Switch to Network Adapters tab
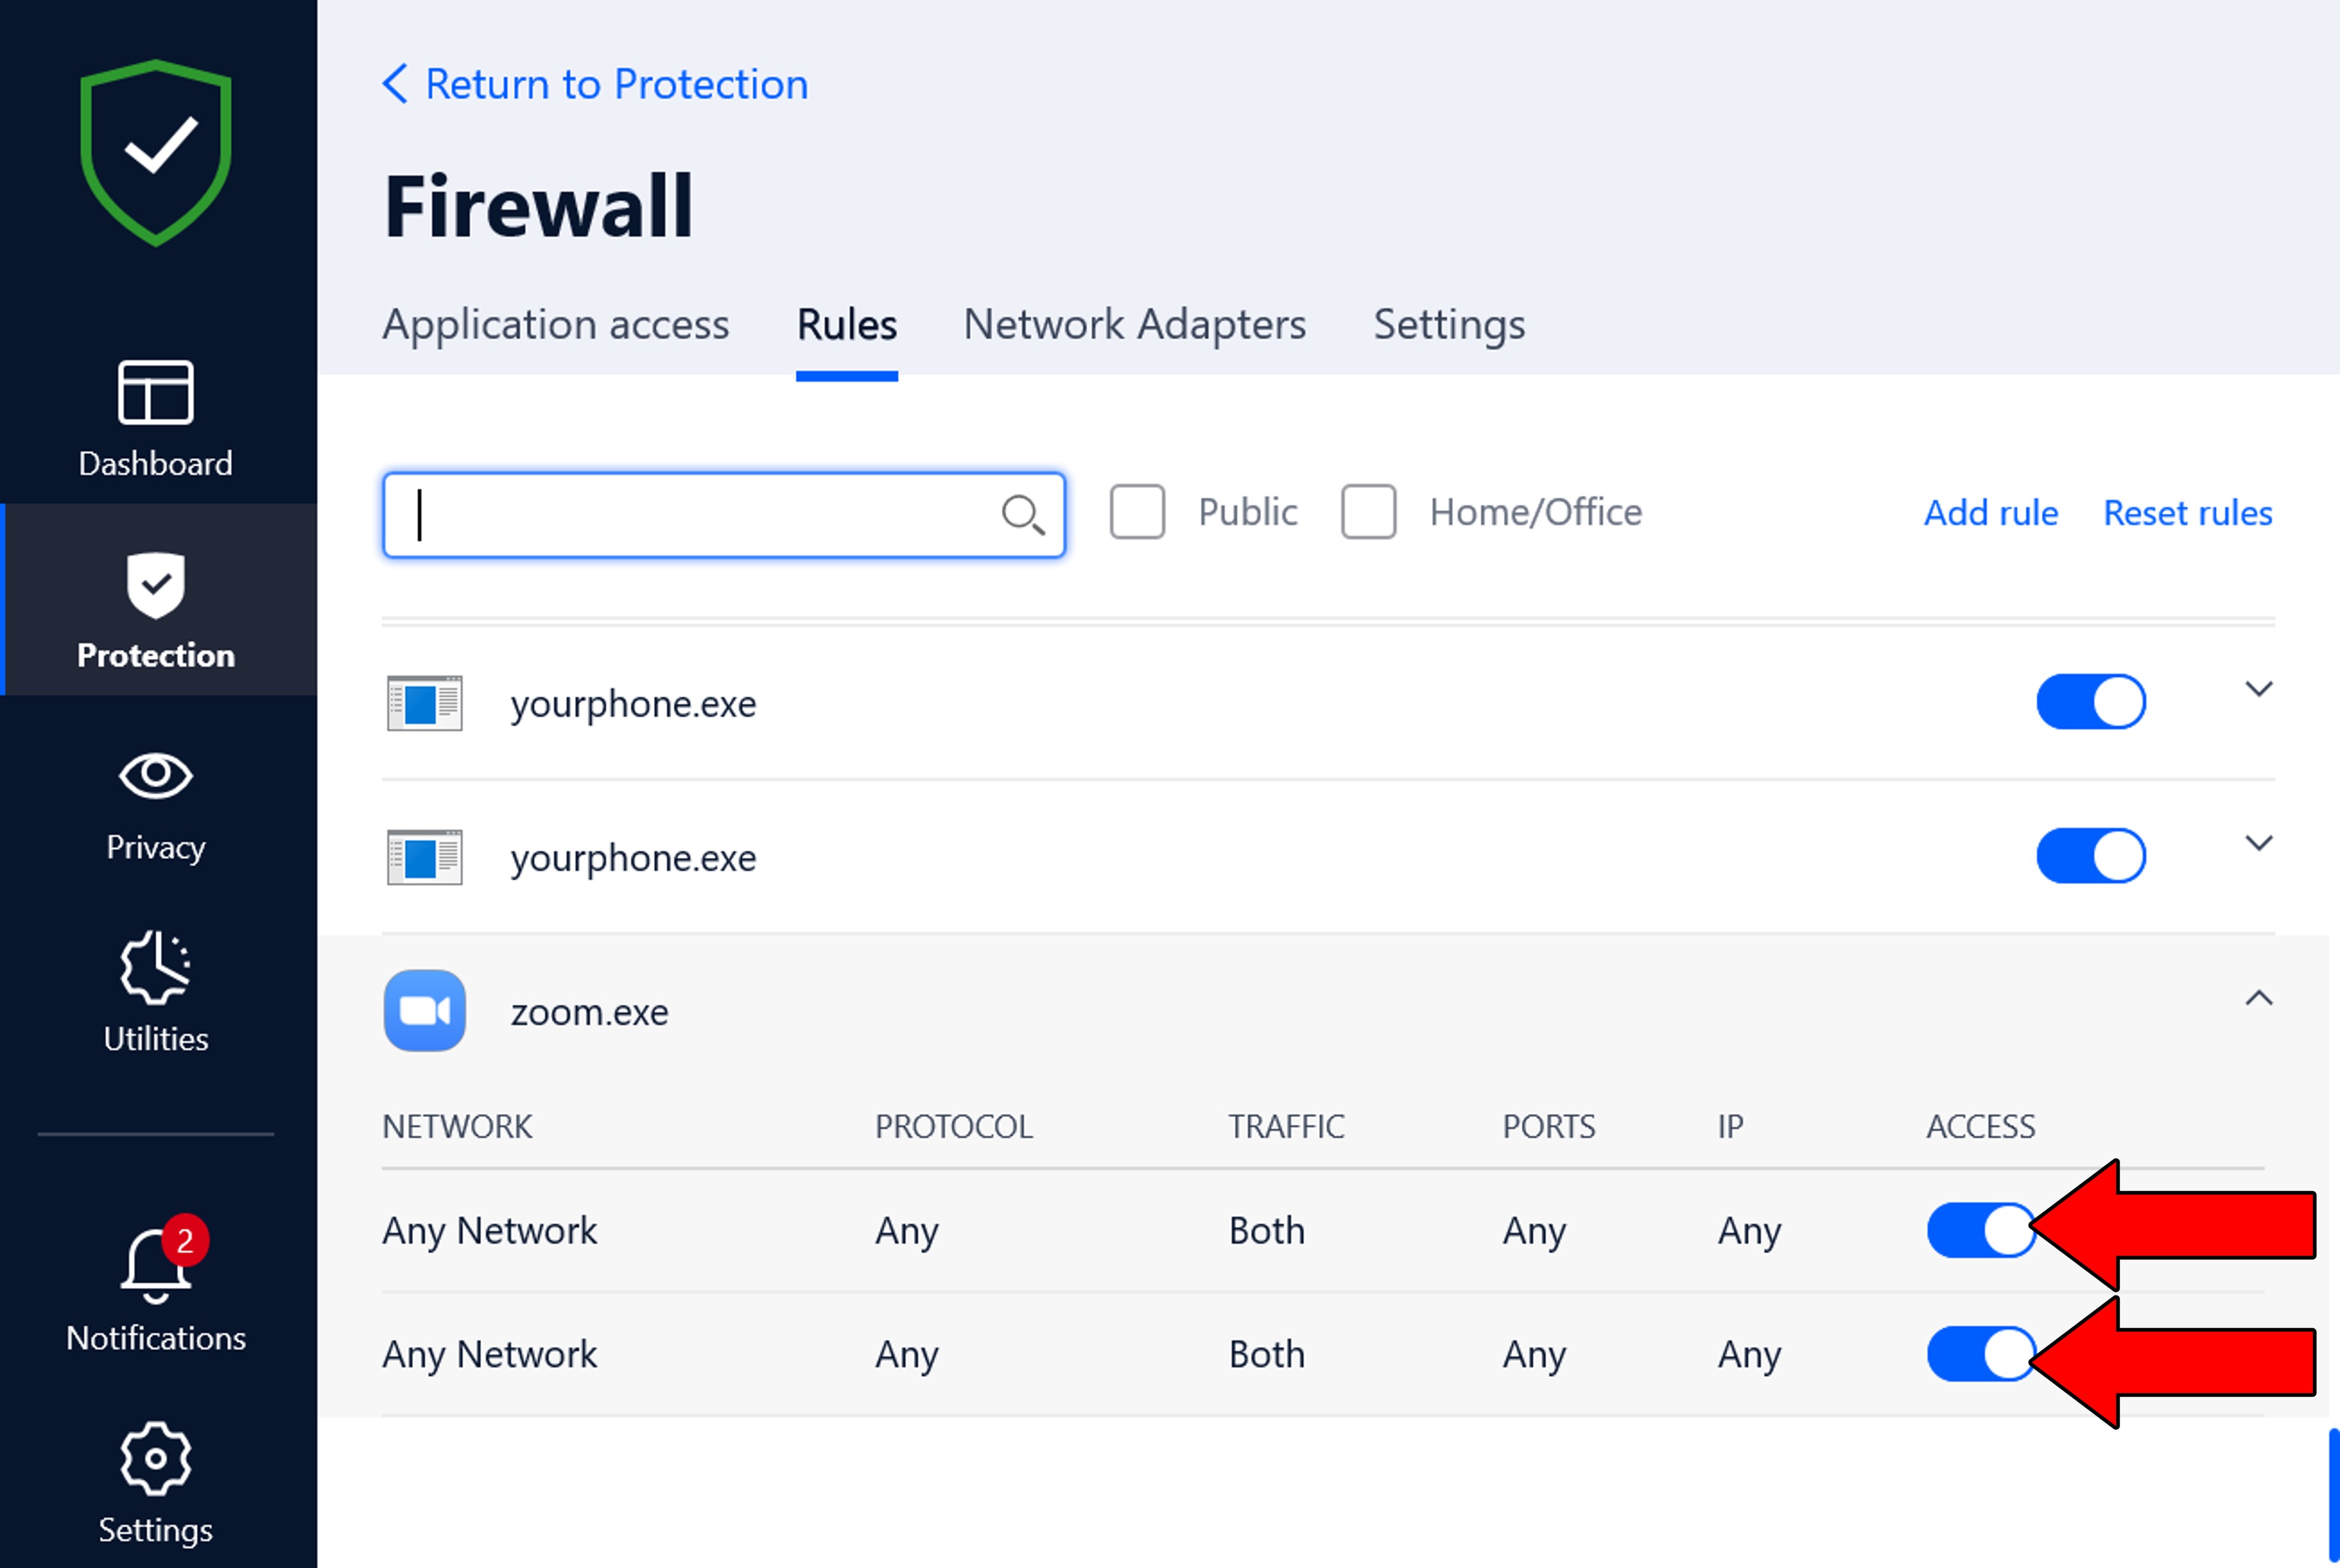 point(1133,325)
